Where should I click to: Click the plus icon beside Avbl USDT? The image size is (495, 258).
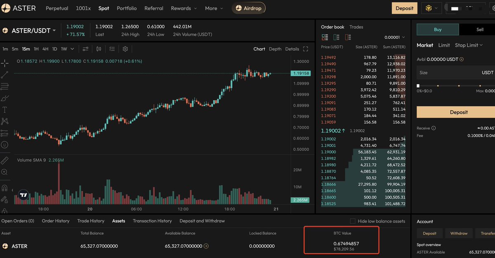(461, 59)
